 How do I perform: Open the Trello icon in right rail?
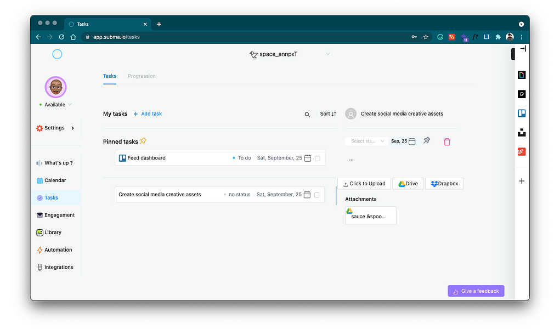(x=522, y=113)
